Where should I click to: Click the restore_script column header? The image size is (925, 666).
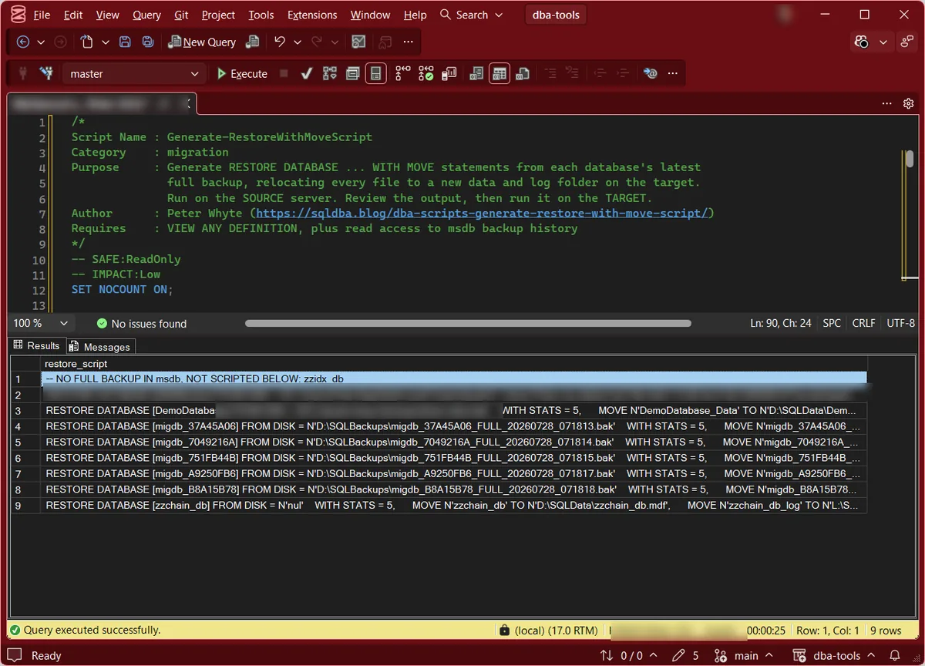454,363
